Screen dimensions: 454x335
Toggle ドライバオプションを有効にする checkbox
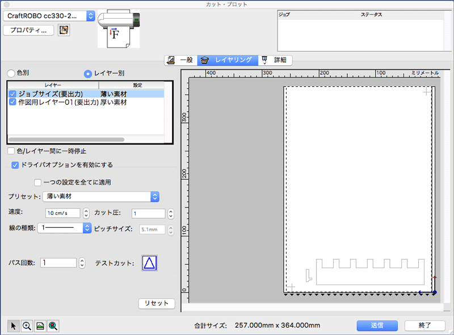[15, 165]
